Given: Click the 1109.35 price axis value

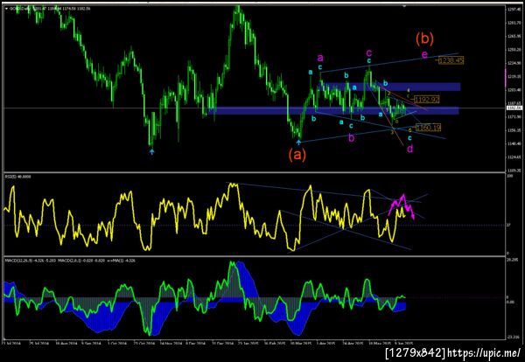Looking at the screenshot, I should tap(514, 170).
